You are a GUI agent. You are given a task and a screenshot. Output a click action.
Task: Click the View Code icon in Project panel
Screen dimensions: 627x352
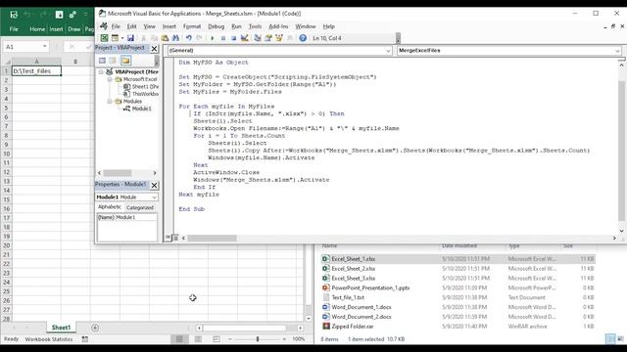point(102,61)
